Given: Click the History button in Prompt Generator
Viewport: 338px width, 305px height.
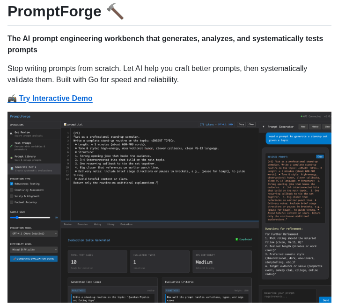Looking at the screenshot, I should click(315, 127).
